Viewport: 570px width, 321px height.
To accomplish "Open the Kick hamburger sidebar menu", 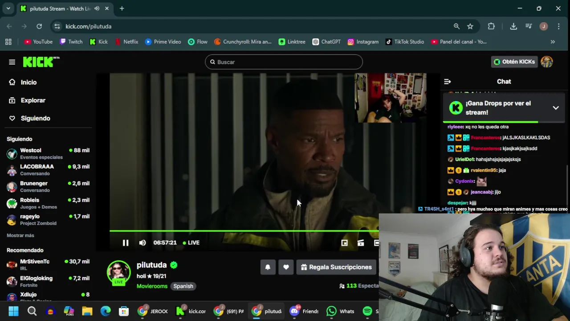I will (x=12, y=62).
